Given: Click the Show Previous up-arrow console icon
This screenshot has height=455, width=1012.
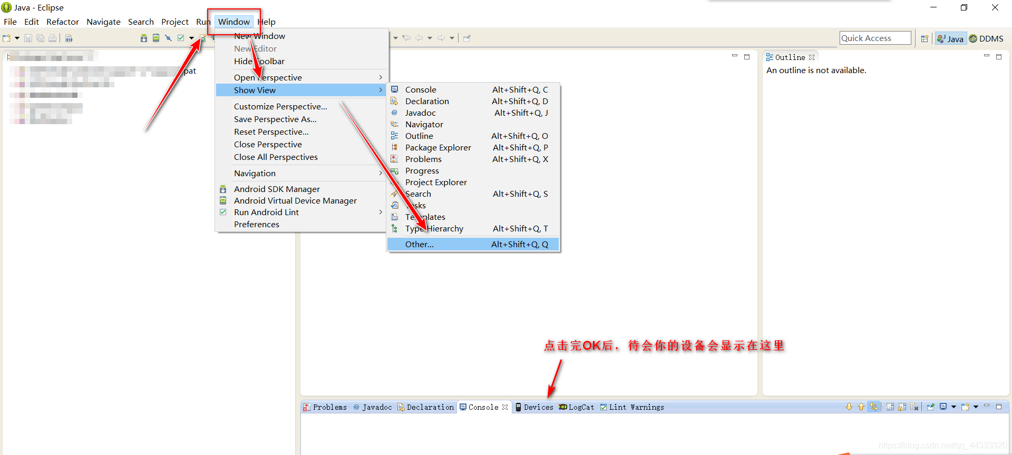Looking at the screenshot, I should tap(861, 407).
